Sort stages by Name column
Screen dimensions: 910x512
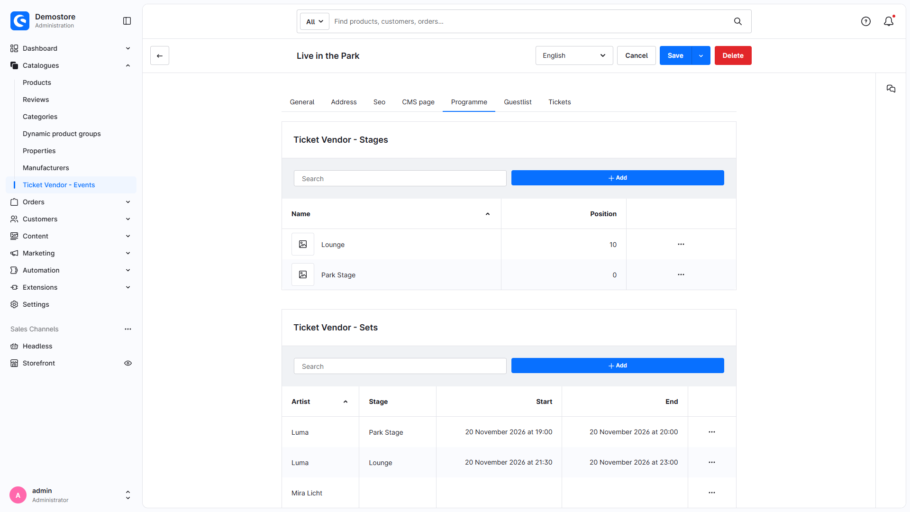point(391,214)
